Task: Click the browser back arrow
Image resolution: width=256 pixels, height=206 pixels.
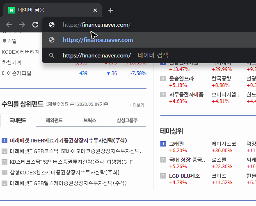Action: click(x=9, y=25)
